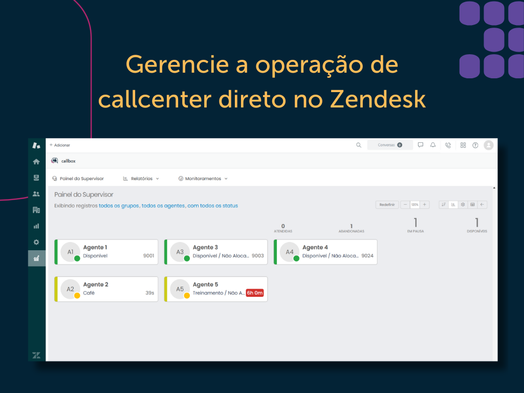This screenshot has width=524, height=393.
Task: Expand the Relatórios dropdown menu
Action: (141, 179)
